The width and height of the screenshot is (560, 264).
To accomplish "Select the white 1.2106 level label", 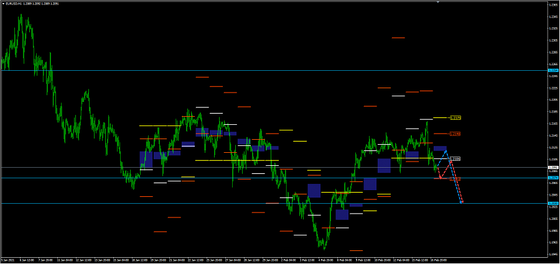I will (455, 158).
